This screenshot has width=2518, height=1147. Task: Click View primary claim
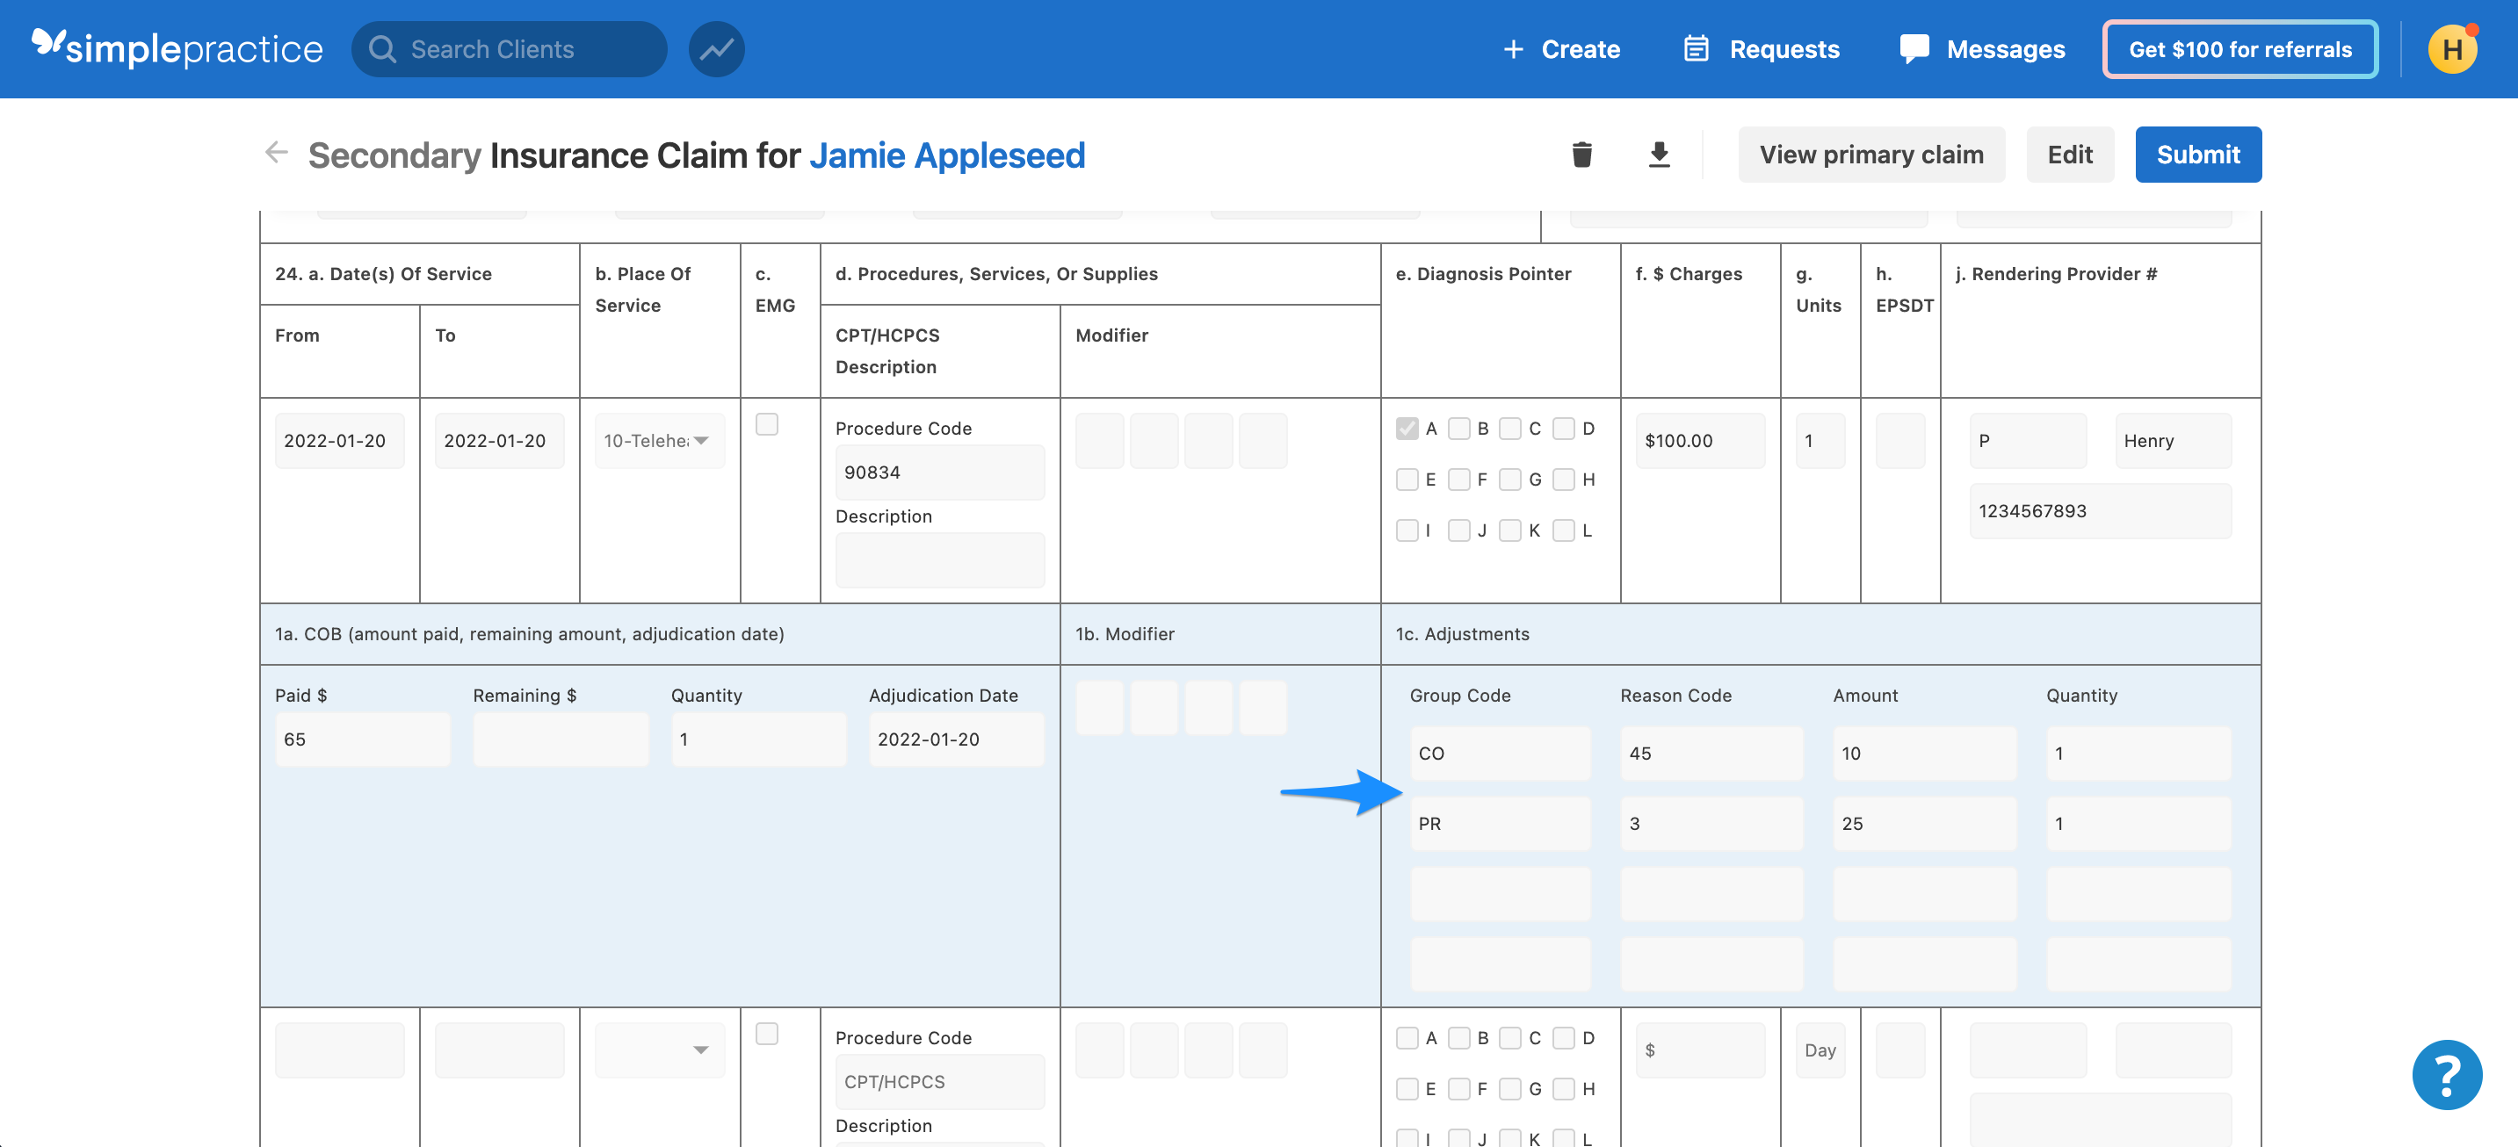click(x=1870, y=155)
